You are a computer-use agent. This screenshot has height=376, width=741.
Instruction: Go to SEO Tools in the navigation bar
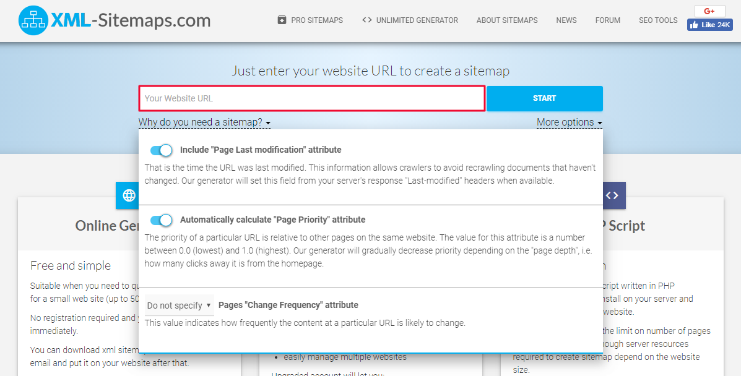(657, 20)
